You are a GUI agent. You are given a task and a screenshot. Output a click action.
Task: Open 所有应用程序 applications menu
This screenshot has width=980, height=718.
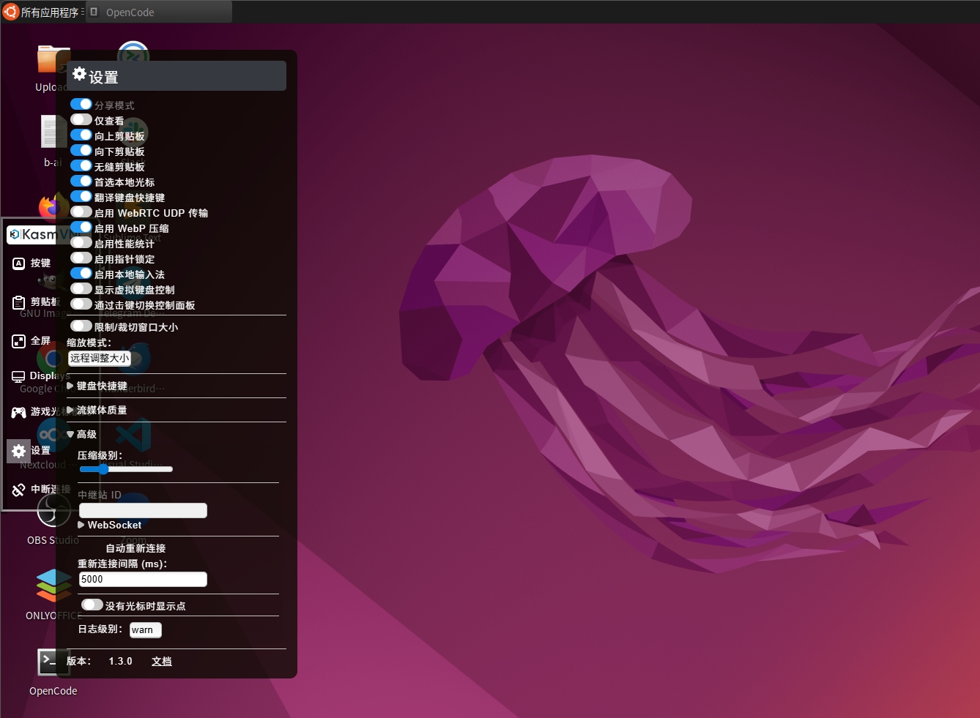pyautogui.click(x=42, y=12)
